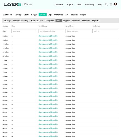This screenshot has width=121, height=138.
Task: Focus the email type filter field
Action: (78, 31)
